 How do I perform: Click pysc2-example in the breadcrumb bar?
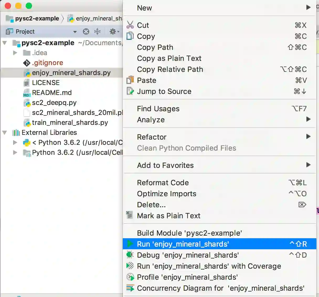point(37,19)
